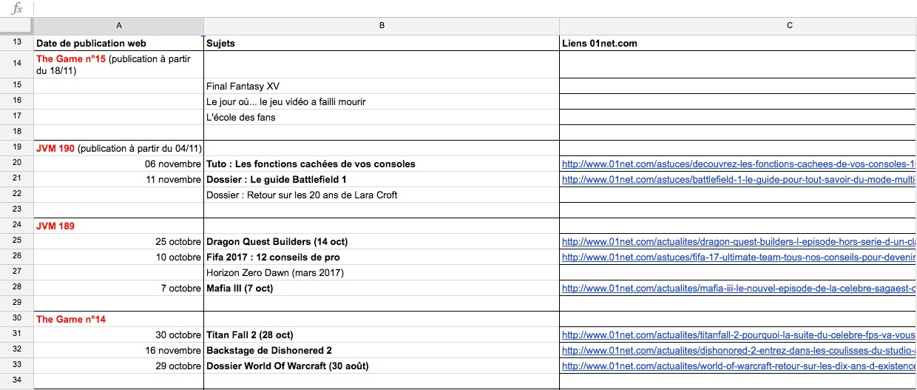Select 'Le jour où... le jeu vidéo' cell
The height and width of the screenshot is (390, 917).
382,101
